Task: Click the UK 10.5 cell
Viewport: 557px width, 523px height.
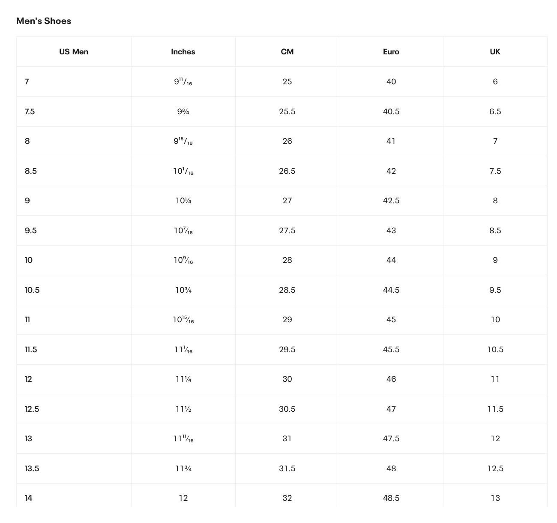Action: [495, 350]
